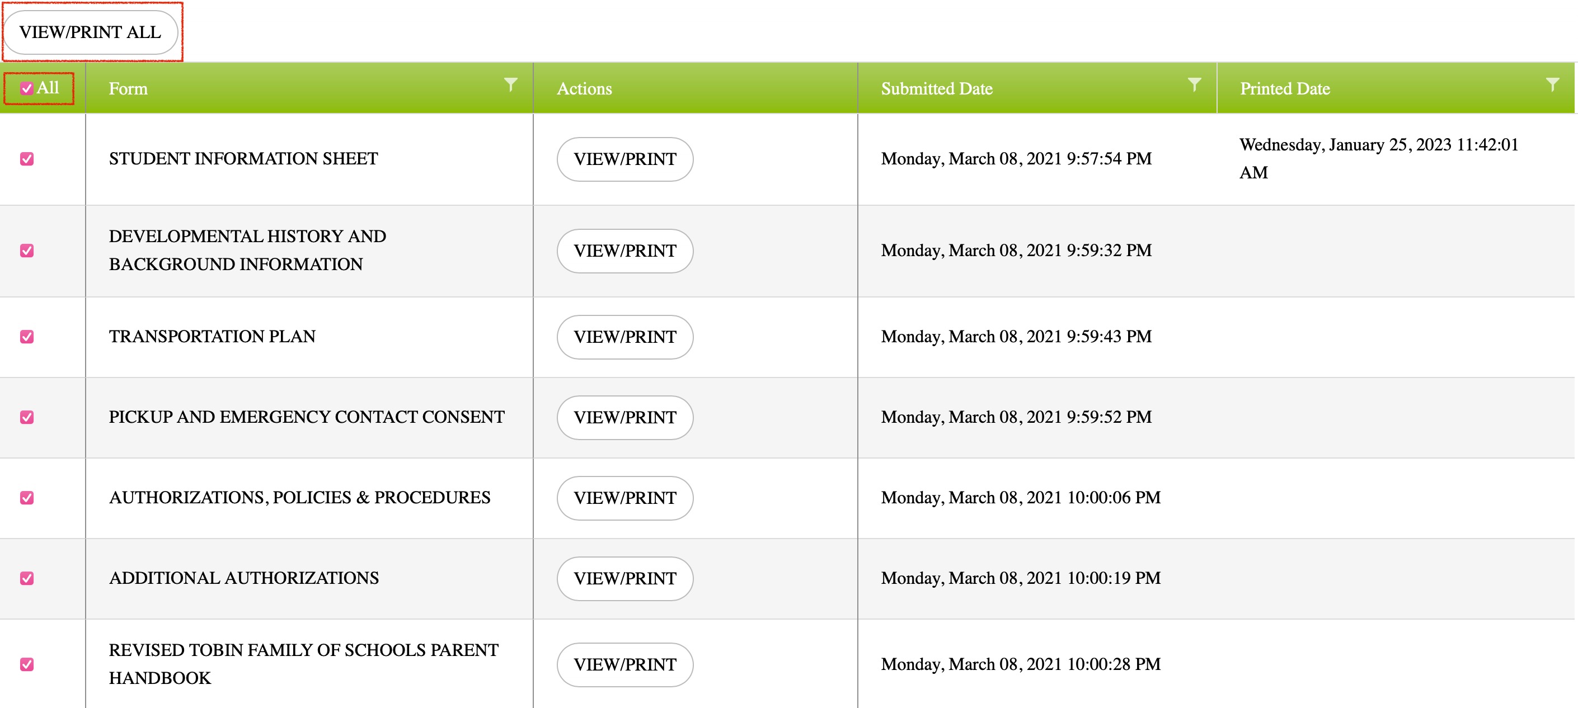
Task: Click the Actions column header
Action: (x=584, y=89)
